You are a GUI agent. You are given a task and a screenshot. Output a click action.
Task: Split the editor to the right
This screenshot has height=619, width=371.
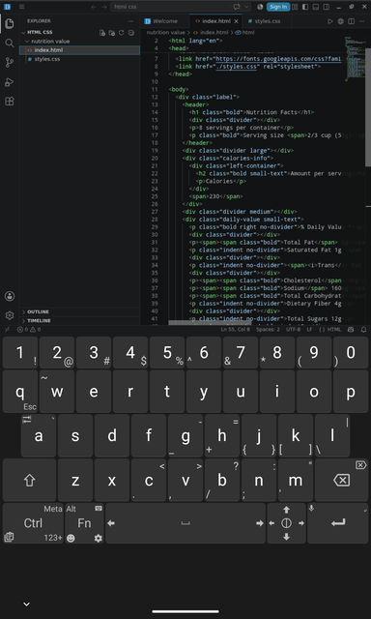coord(351,21)
